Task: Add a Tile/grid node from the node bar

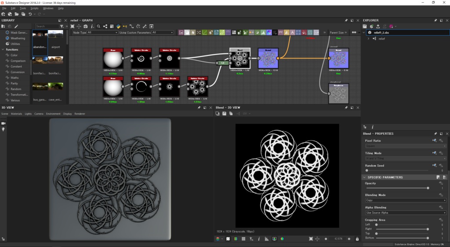Action: (x=234, y=33)
